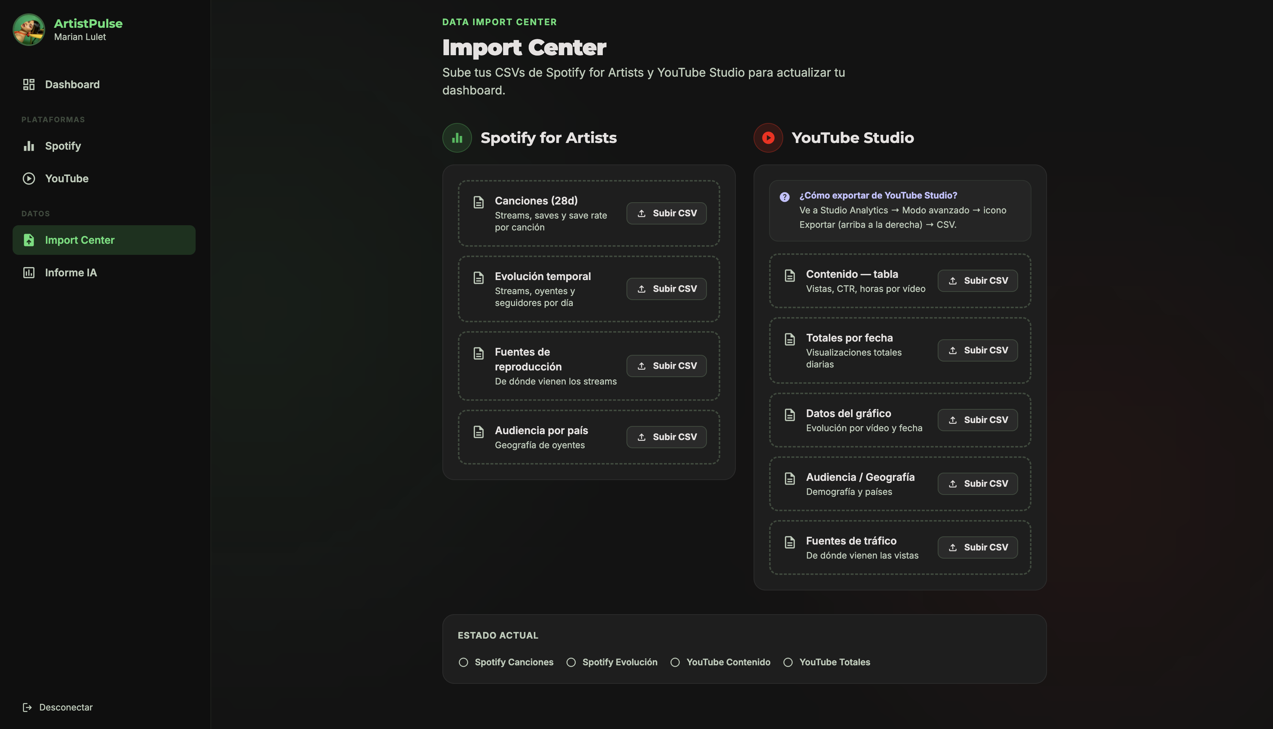Viewport: 1273px width, 729px height.
Task: Click the green Spotify for Artists header icon
Action: 457,138
